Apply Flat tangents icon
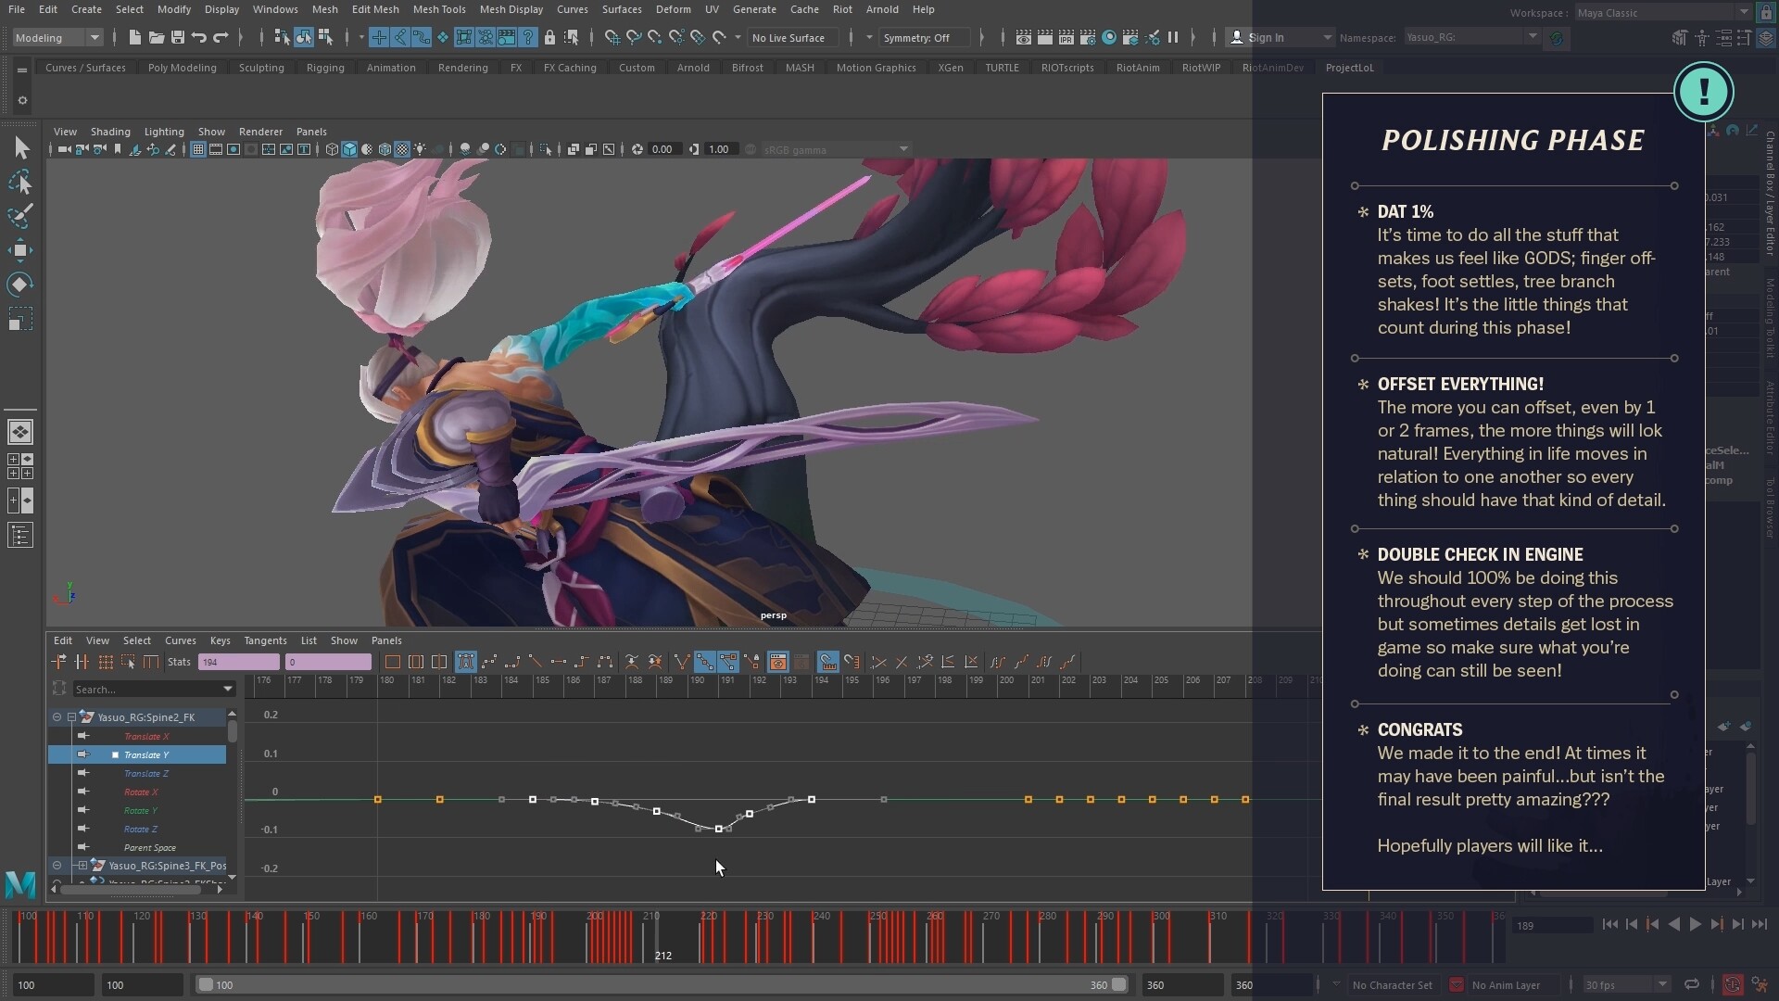The width and height of the screenshot is (1779, 1001). [x=559, y=662]
